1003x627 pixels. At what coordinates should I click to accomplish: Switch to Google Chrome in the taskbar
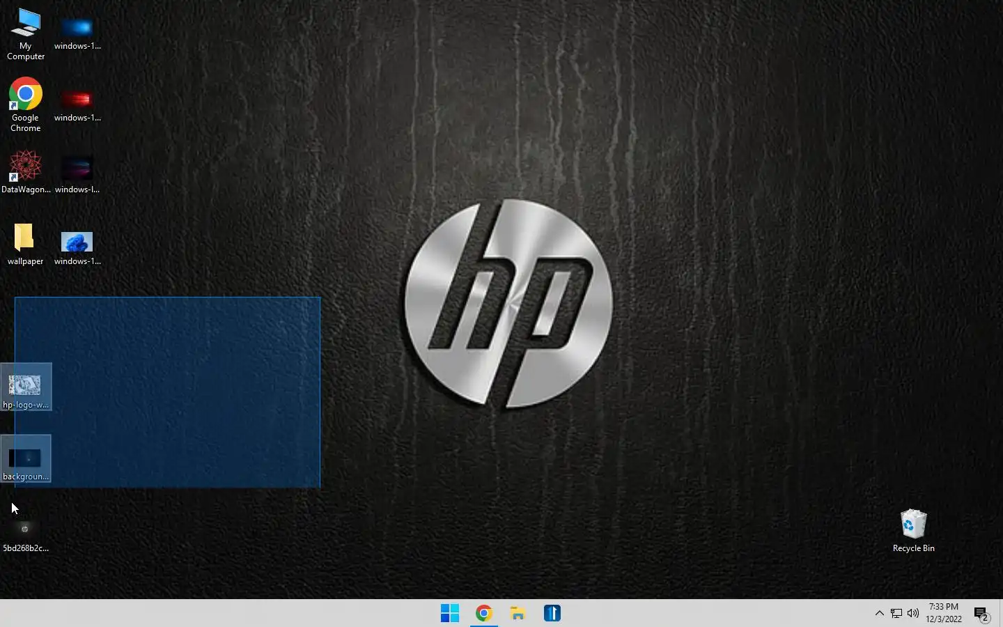coord(484,613)
